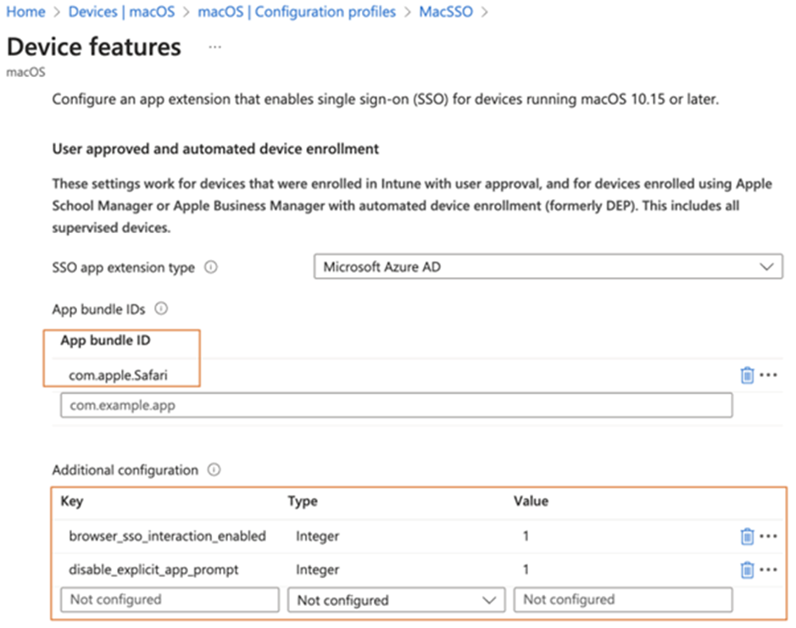
Task: Go to Home breadcrumb
Action: (x=25, y=12)
